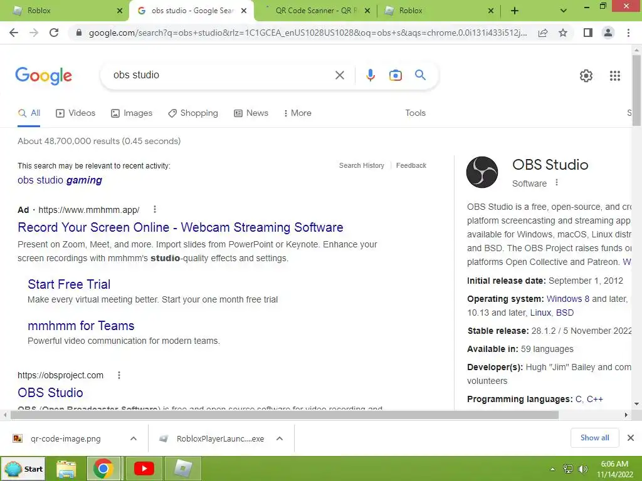The image size is (642, 481).
Task: Close the obs studio search tab
Action: 244,11
